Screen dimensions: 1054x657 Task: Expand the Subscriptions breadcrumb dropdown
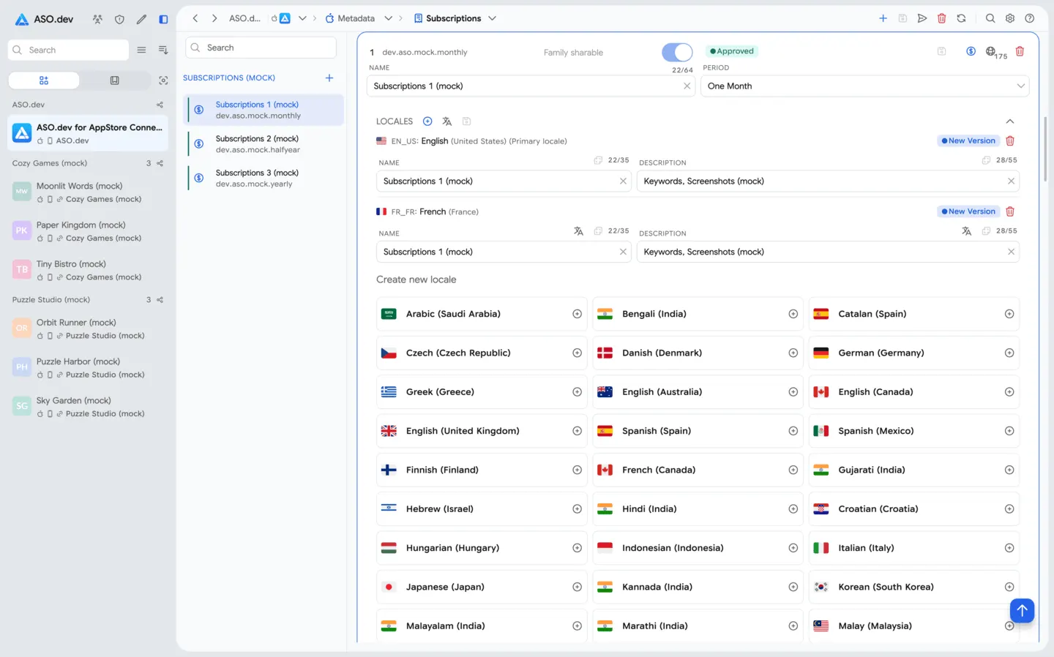coord(492,18)
